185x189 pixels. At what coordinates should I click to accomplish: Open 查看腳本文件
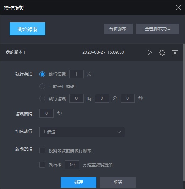pos(158,29)
